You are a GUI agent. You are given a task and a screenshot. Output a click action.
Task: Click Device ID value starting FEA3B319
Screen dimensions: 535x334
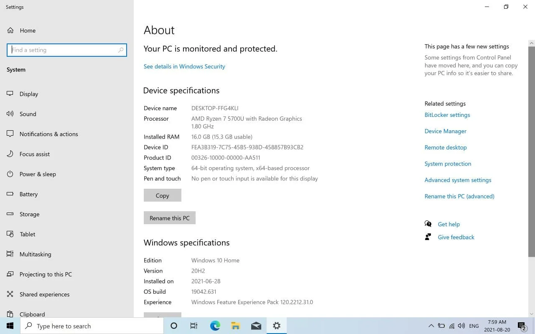247,147
